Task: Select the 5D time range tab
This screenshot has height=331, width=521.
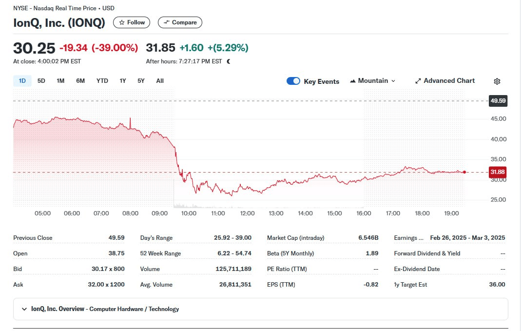Action: pyautogui.click(x=41, y=81)
